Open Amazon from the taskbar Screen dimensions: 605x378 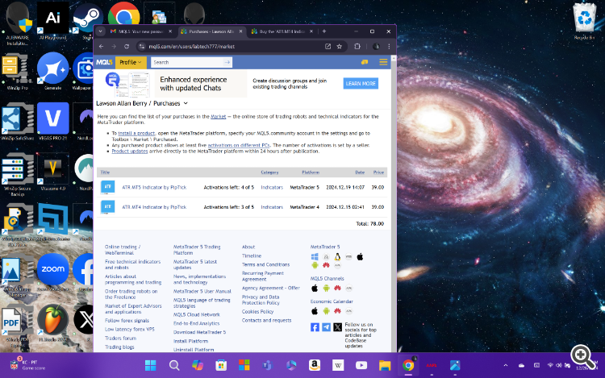click(x=315, y=365)
